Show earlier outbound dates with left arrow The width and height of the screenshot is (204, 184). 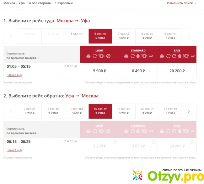coord(11,36)
